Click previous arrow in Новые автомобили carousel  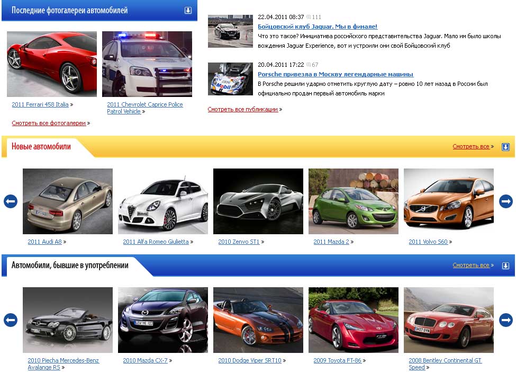pyautogui.click(x=11, y=201)
